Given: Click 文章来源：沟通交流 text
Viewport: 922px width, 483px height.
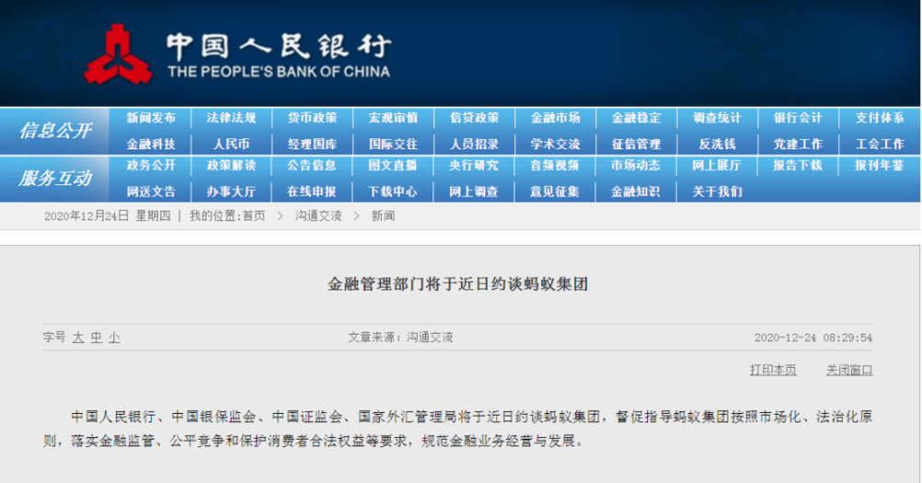Looking at the screenshot, I should click(400, 337).
